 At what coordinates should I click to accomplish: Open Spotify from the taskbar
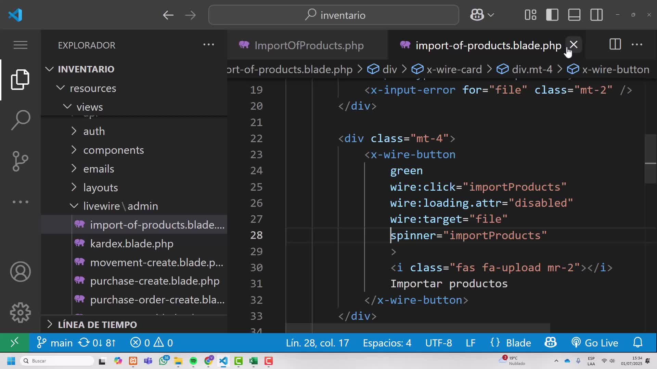point(193,361)
